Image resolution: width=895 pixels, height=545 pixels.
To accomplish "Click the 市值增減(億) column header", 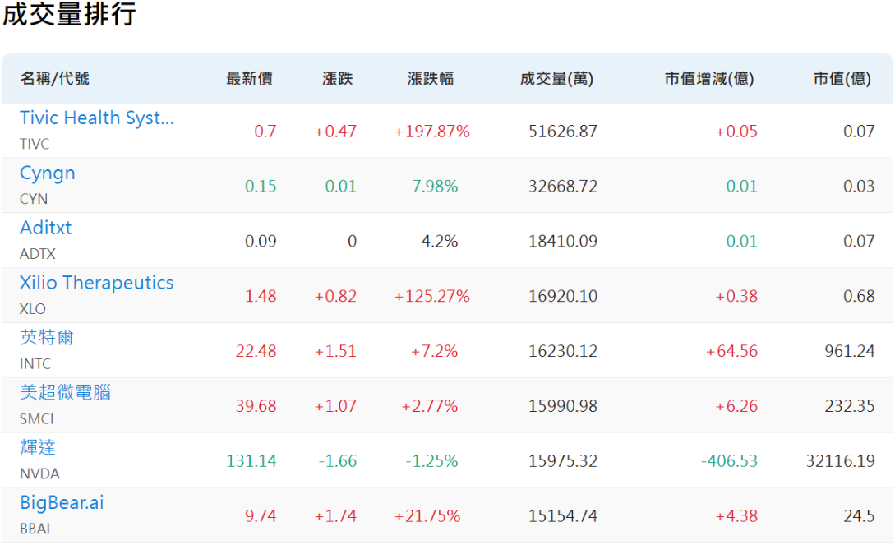I will point(709,78).
